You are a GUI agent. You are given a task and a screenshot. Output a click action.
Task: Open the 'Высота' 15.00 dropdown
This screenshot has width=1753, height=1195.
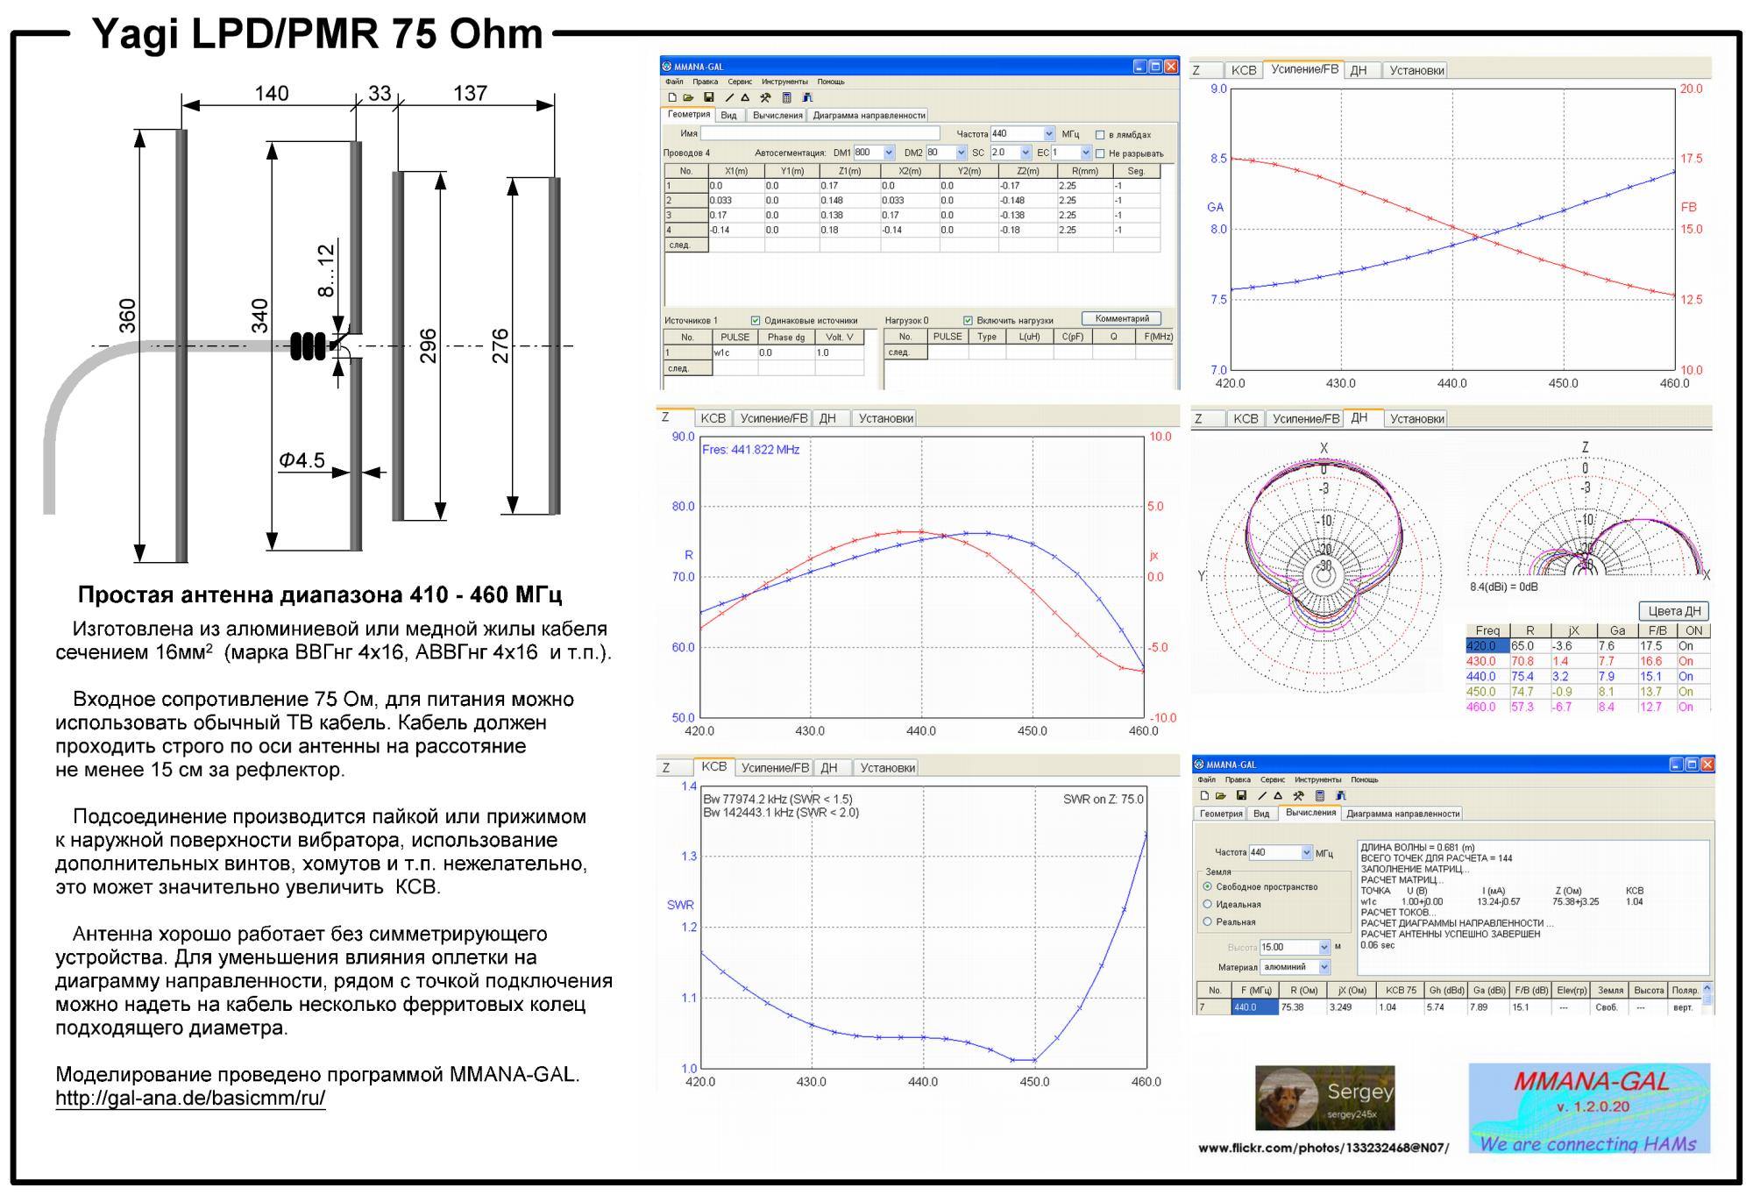click(1324, 947)
